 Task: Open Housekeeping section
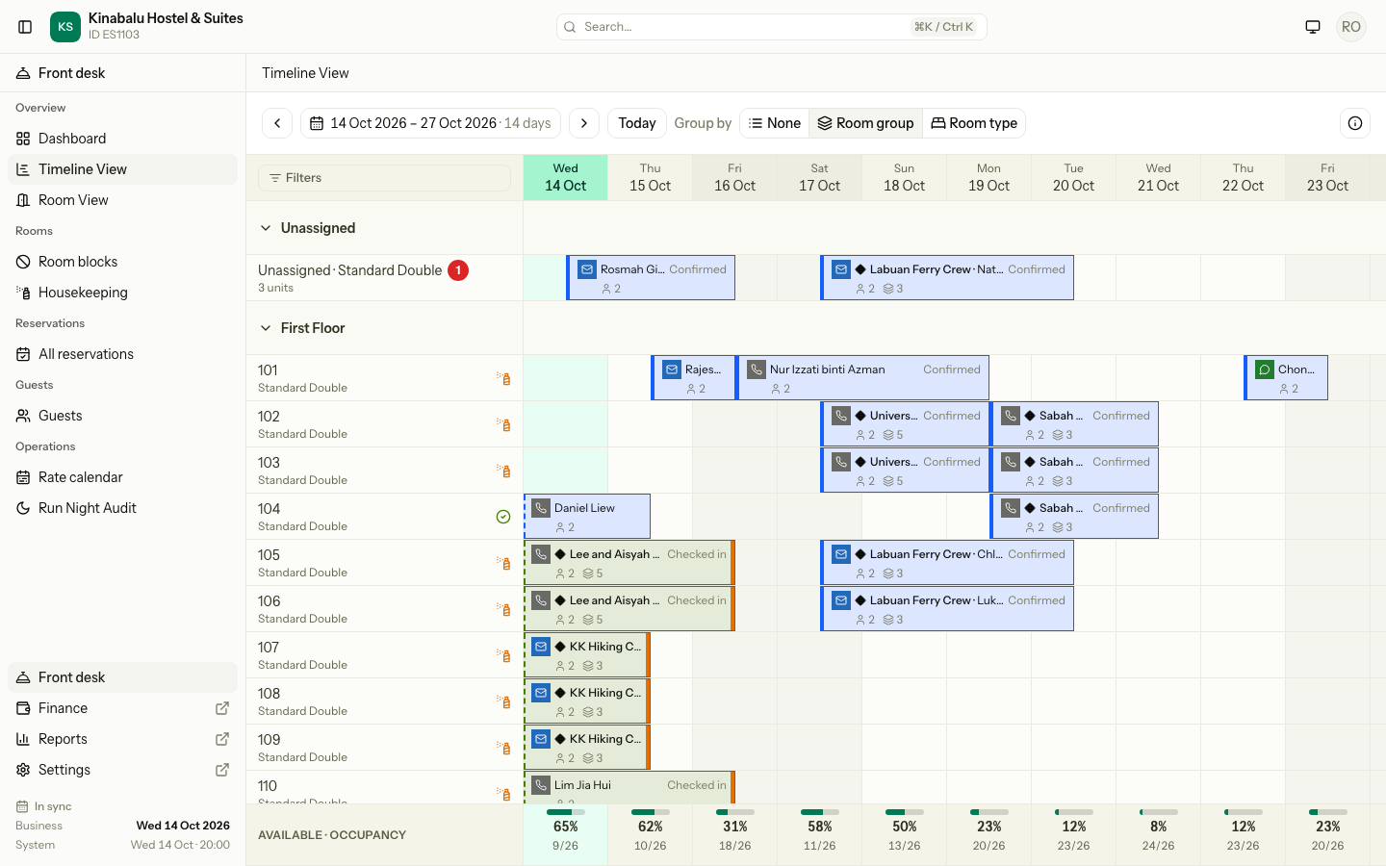122,293
